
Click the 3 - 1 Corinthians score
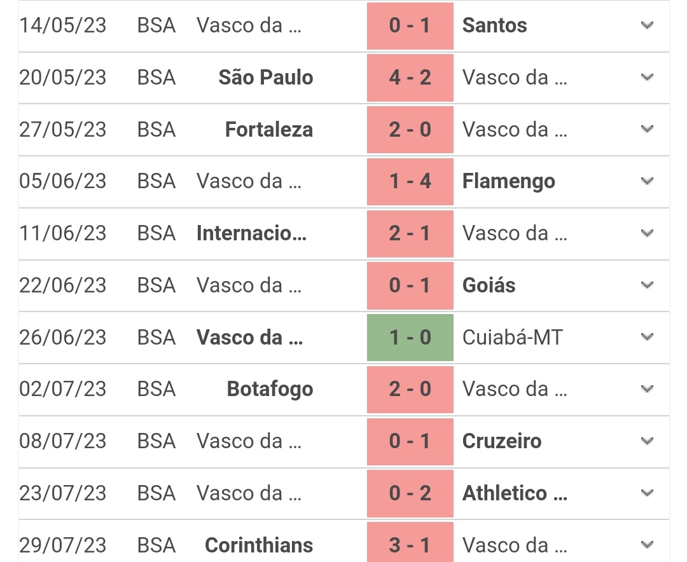click(410, 545)
